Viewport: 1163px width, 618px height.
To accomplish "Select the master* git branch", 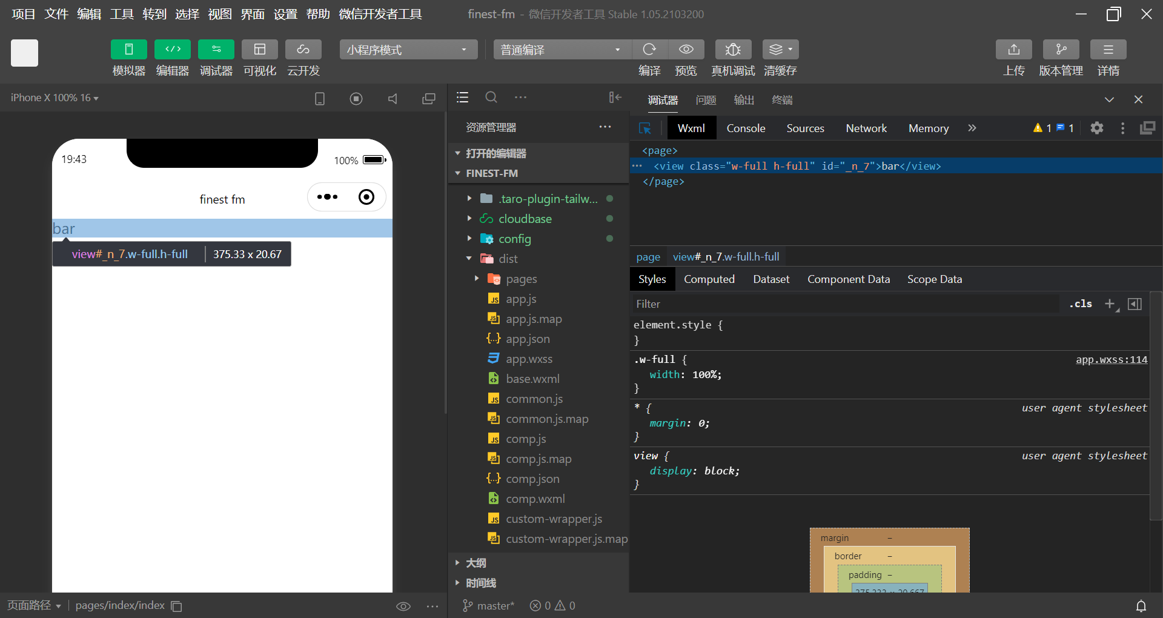I will pos(489,605).
